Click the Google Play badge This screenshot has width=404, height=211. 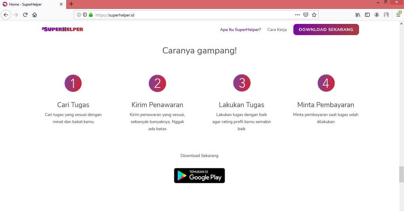(x=199, y=175)
